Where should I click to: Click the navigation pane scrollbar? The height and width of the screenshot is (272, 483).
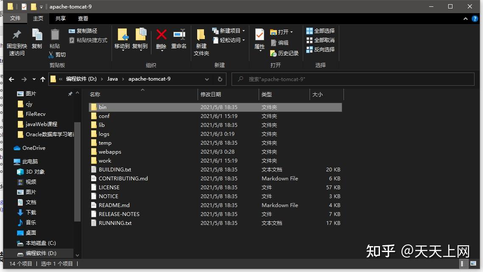pyautogui.click(x=77, y=172)
